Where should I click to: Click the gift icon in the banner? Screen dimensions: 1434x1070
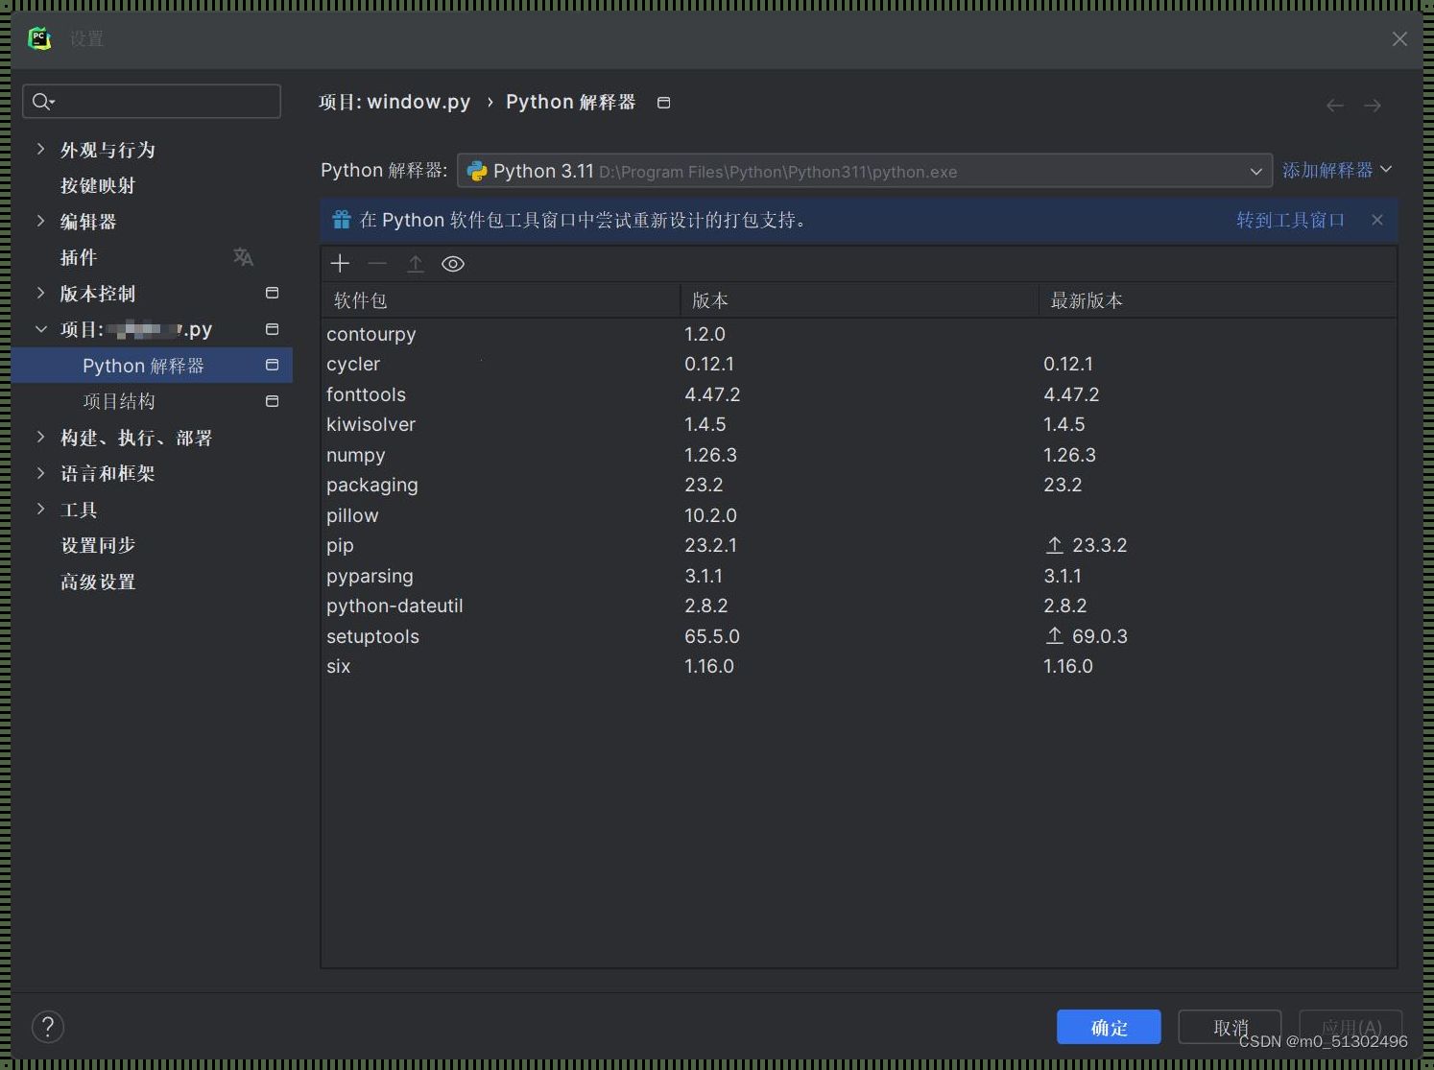[x=341, y=220]
